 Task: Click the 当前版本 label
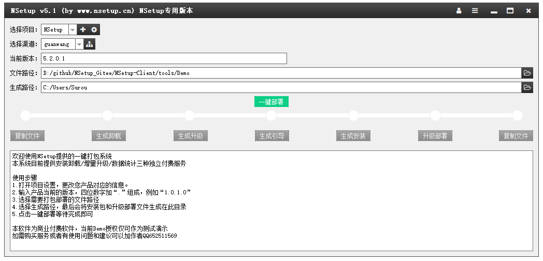23,59
